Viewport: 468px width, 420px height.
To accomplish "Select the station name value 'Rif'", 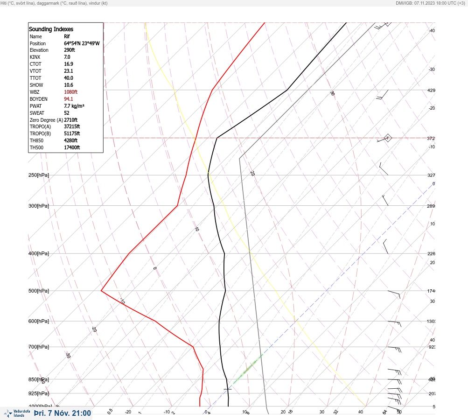I will (67, 36).
